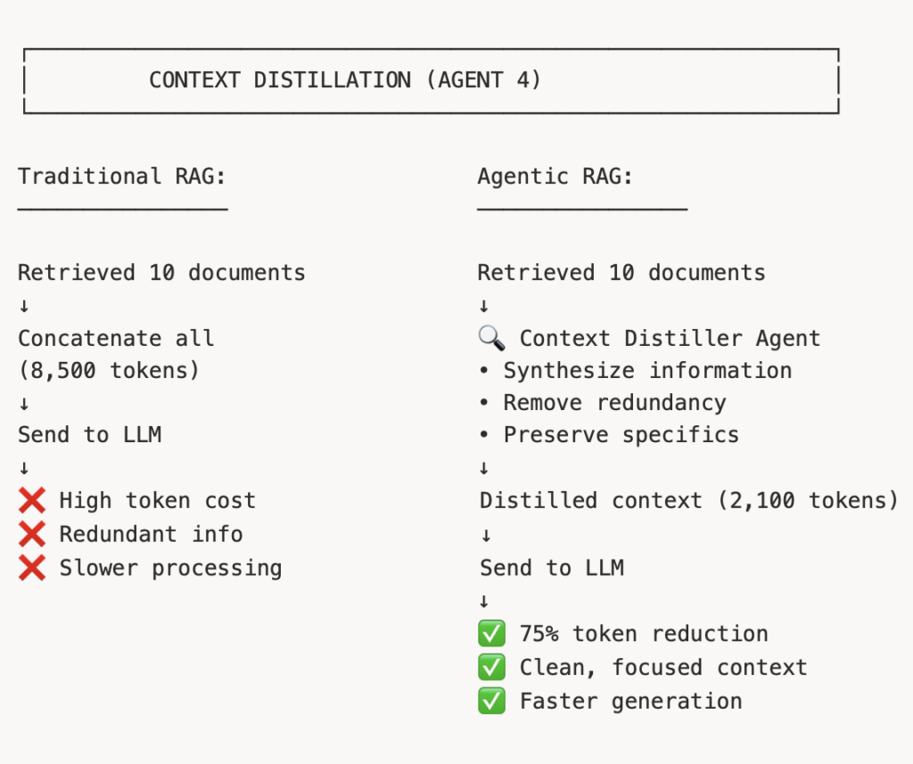Click the red X beside Redundant info

[32, 534]
